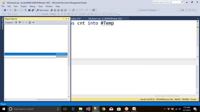Switch to the SQLQuery1.sql tab
Viewport: 200px width, 112px height.
105,19
